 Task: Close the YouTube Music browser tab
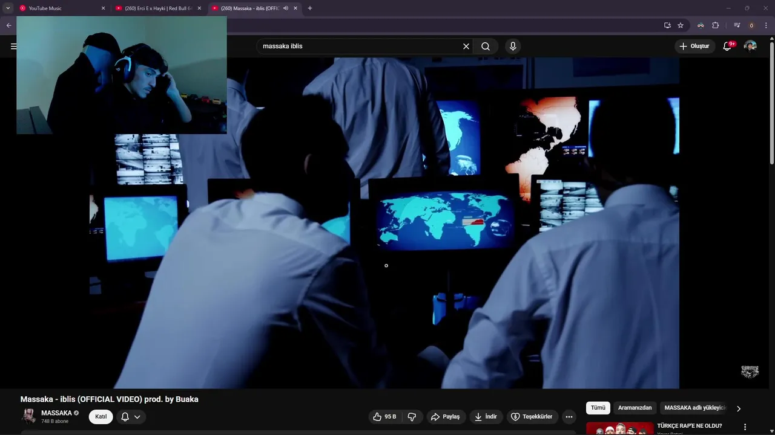click(x=103, y=8)
